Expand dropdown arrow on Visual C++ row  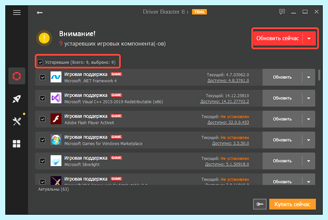click(308, 98)
